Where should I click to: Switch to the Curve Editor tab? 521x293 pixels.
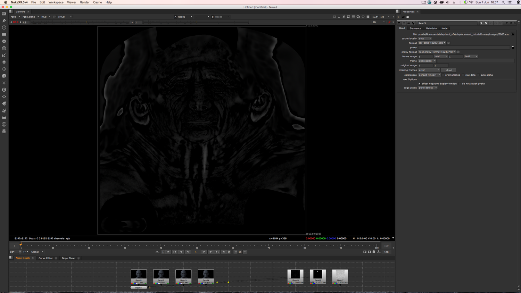pos(45,258)
